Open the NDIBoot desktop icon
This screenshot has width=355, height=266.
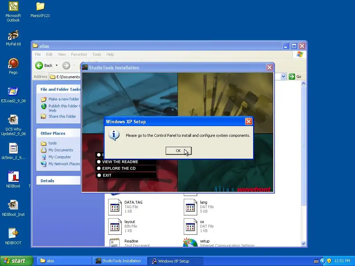click(14, 180)
